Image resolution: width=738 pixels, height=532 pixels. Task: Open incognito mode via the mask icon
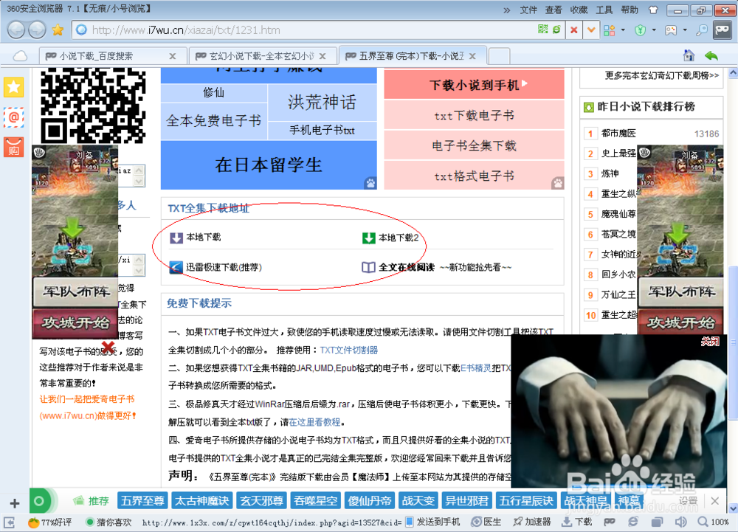pos(722,30)
